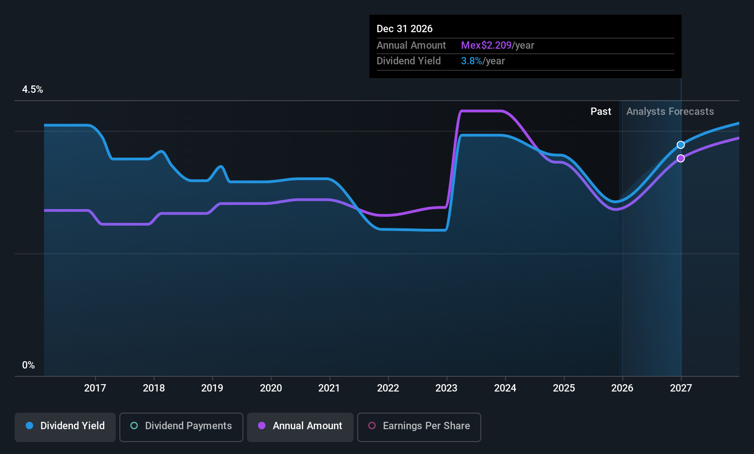Click the 2027 x-axis year label
This screenshot has height=454, width=754.
pyautogui.click(x=681, y=388)
